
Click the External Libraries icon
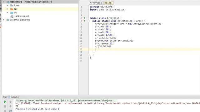pos(8,20)
